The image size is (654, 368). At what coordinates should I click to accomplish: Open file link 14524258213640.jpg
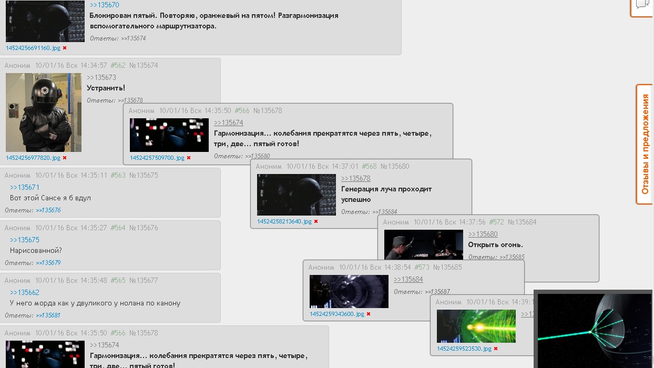pyautogui.click(x=284, y=222)
